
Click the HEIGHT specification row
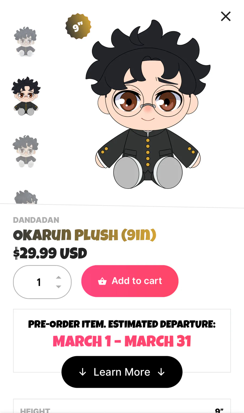[122, 407]
